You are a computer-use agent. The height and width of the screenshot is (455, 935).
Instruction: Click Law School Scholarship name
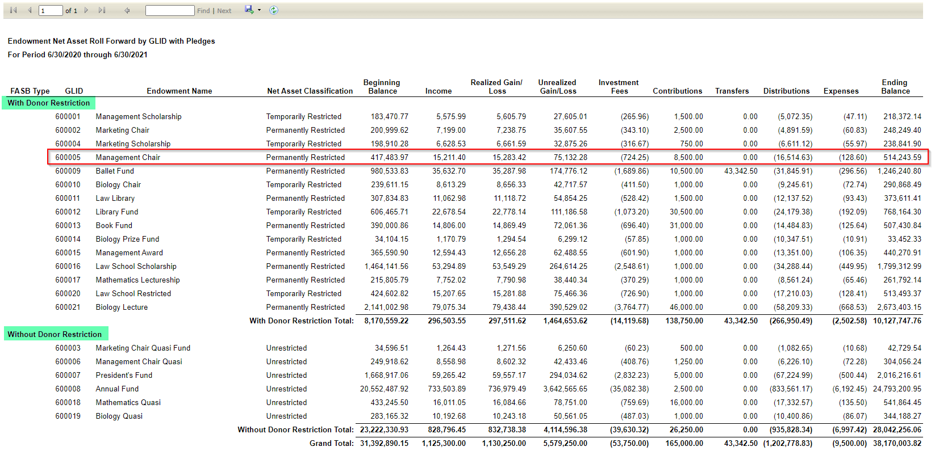pyautogui.click(x=136, y=266)
